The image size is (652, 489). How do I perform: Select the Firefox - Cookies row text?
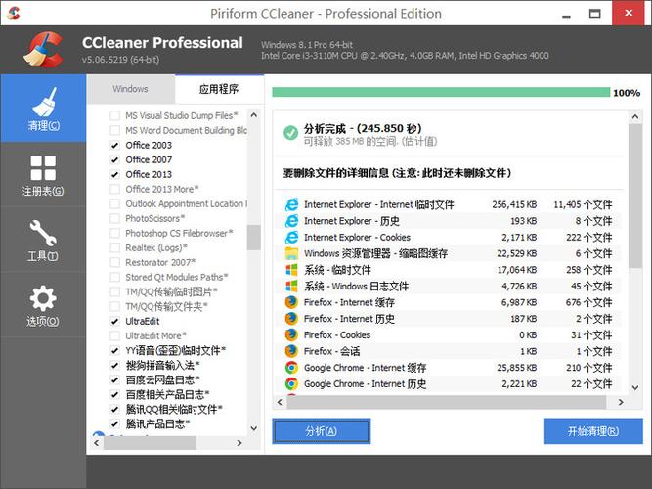tap(337, 335)
